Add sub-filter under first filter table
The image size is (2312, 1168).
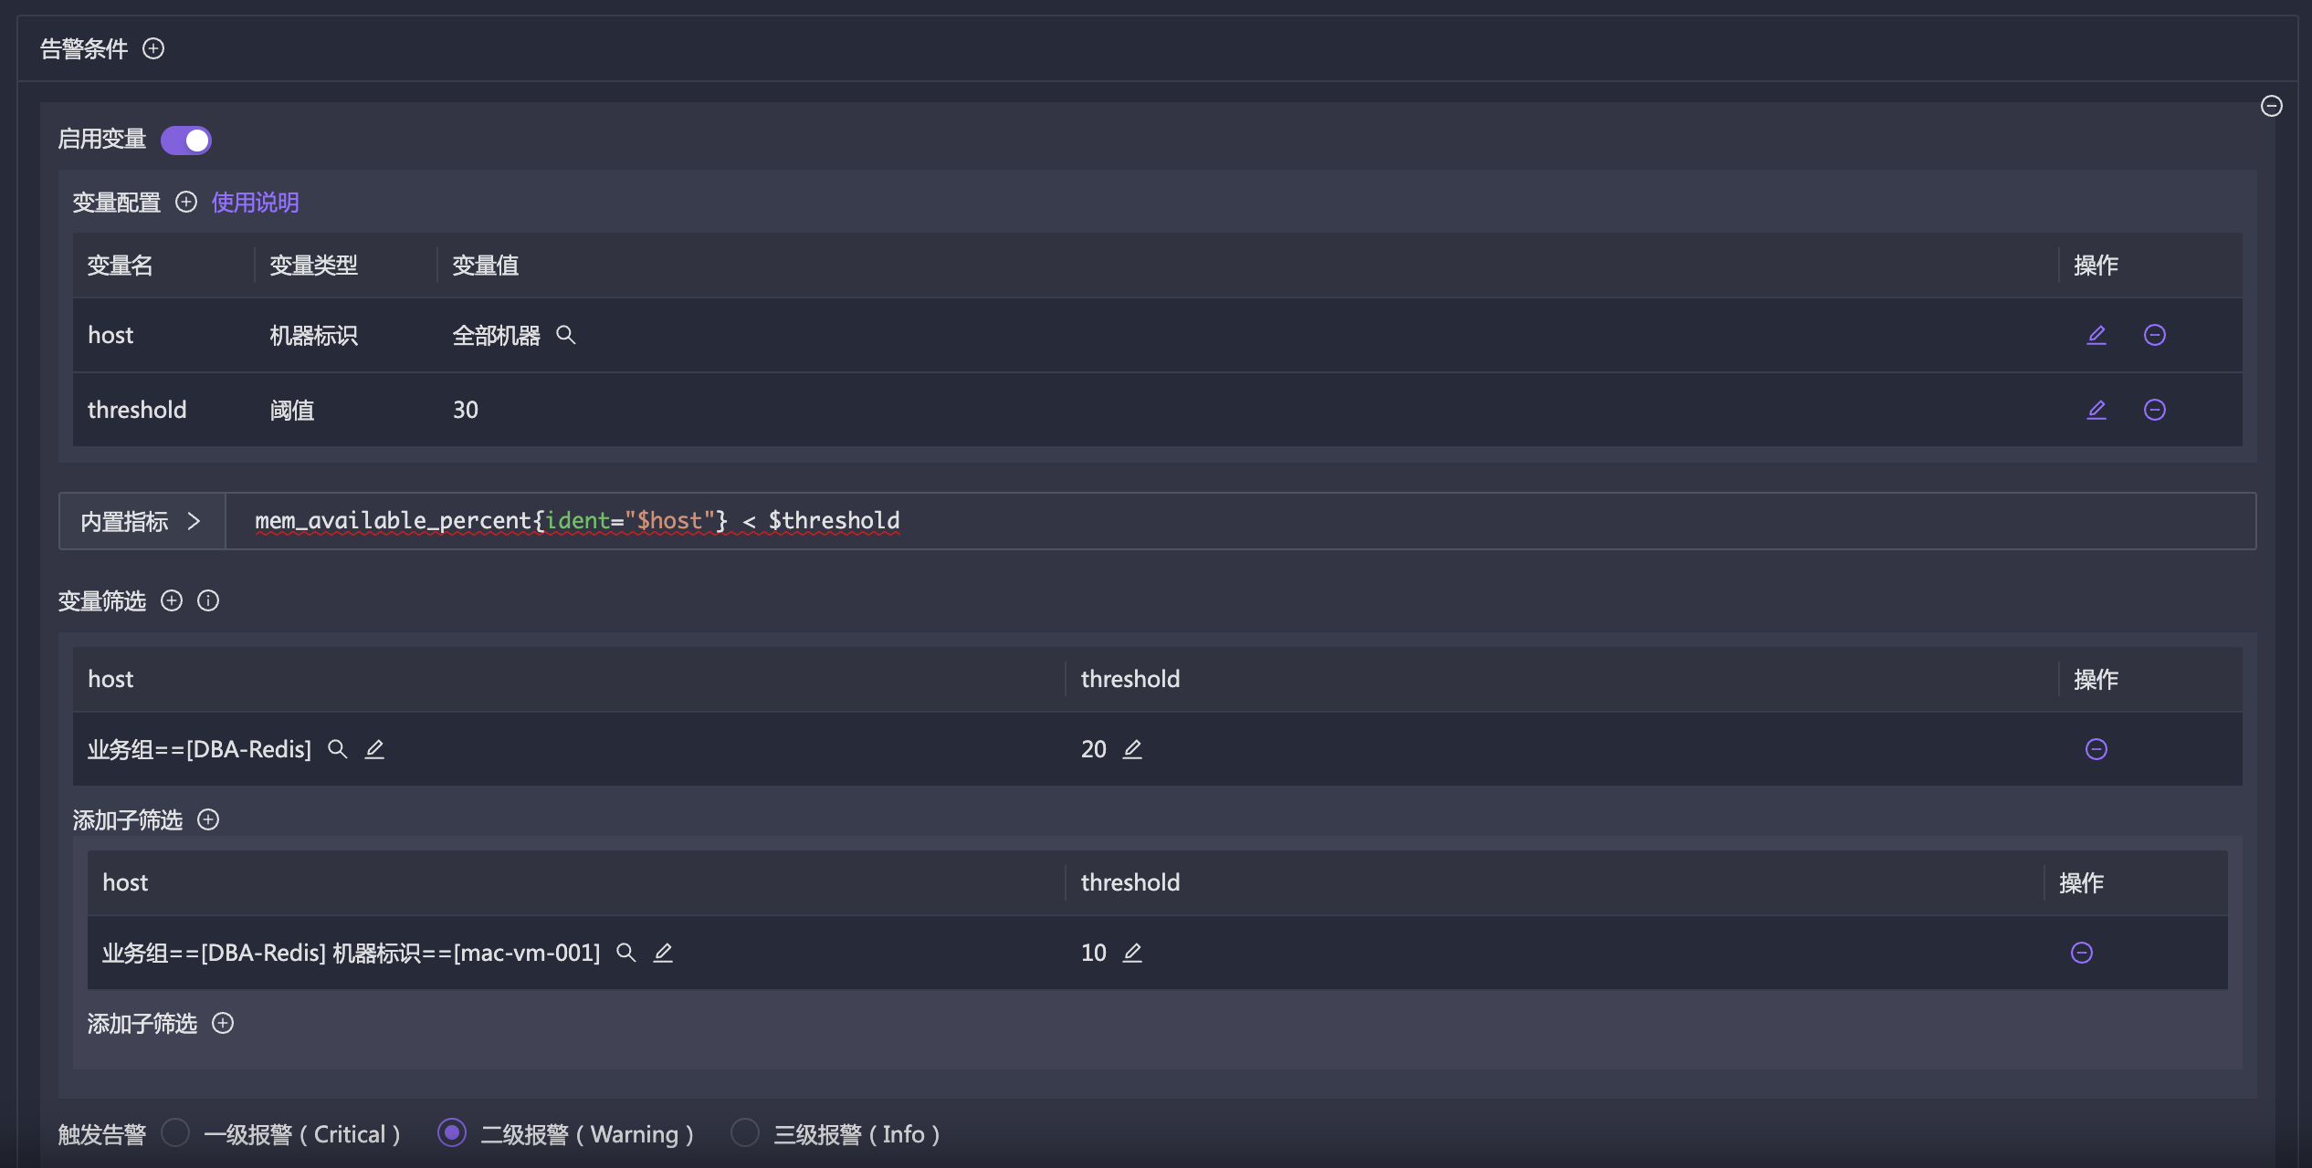tap(208, 819)
